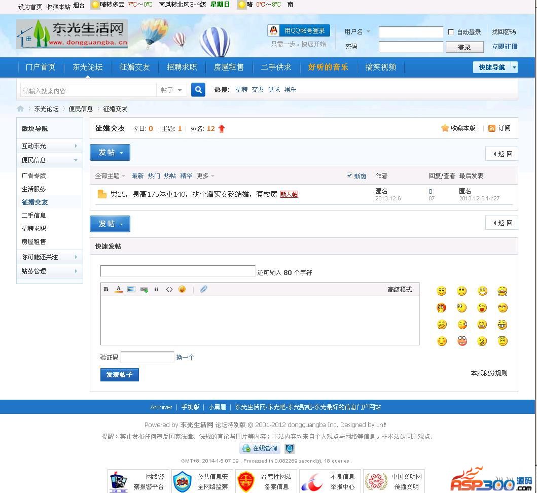
Task: Open the 帖子 search type dropdown
Action: tap(171, 90)
